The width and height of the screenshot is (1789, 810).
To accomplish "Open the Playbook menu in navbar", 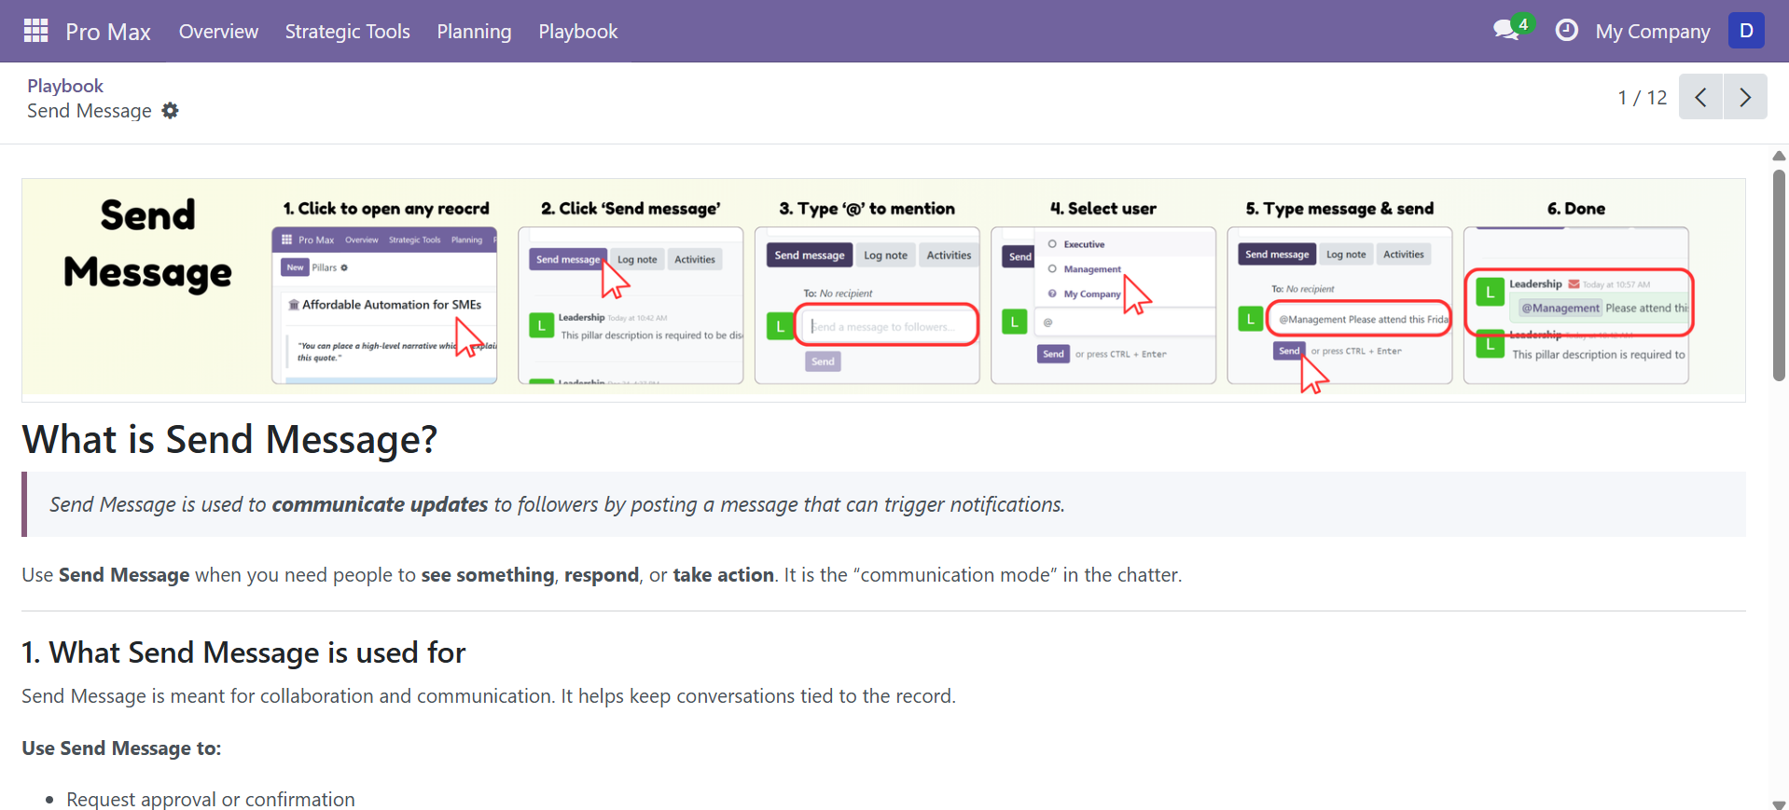I will (577, 32).
